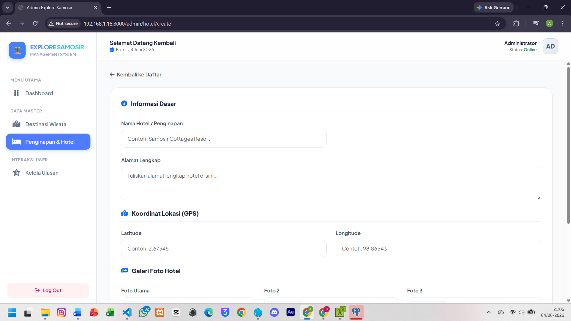Open After Effects from the taskbar
The height and width of the screenshot is (321, 571).
pyautogui.click(x=290, y=312)
